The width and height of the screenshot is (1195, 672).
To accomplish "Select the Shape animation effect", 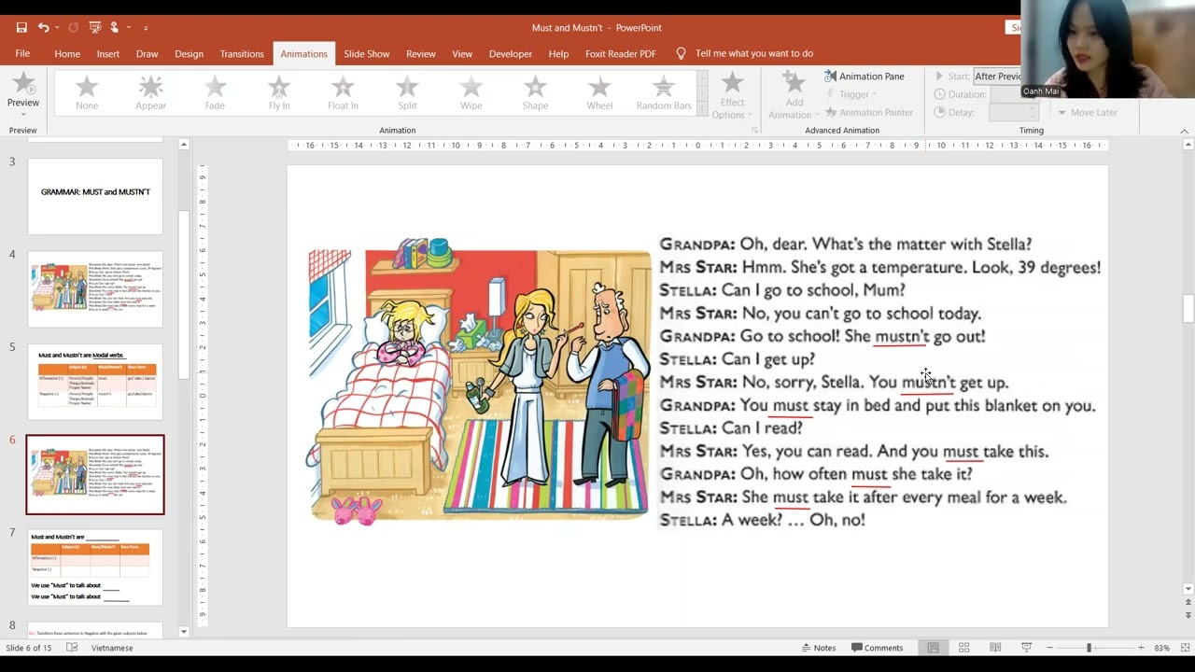I will 535,94.
